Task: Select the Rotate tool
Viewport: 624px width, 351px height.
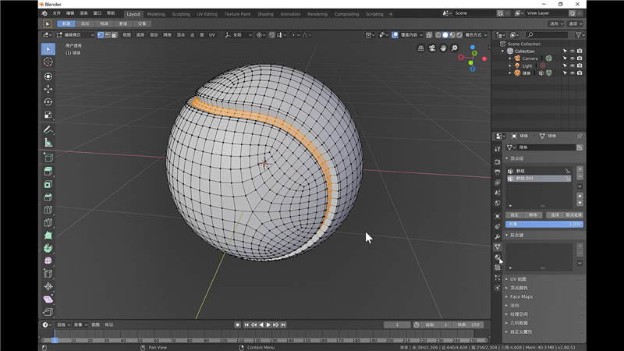Action: 48,102
